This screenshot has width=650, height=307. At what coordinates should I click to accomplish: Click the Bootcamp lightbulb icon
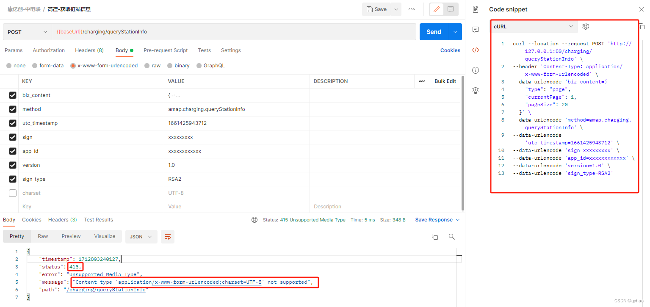pos(475,90)
